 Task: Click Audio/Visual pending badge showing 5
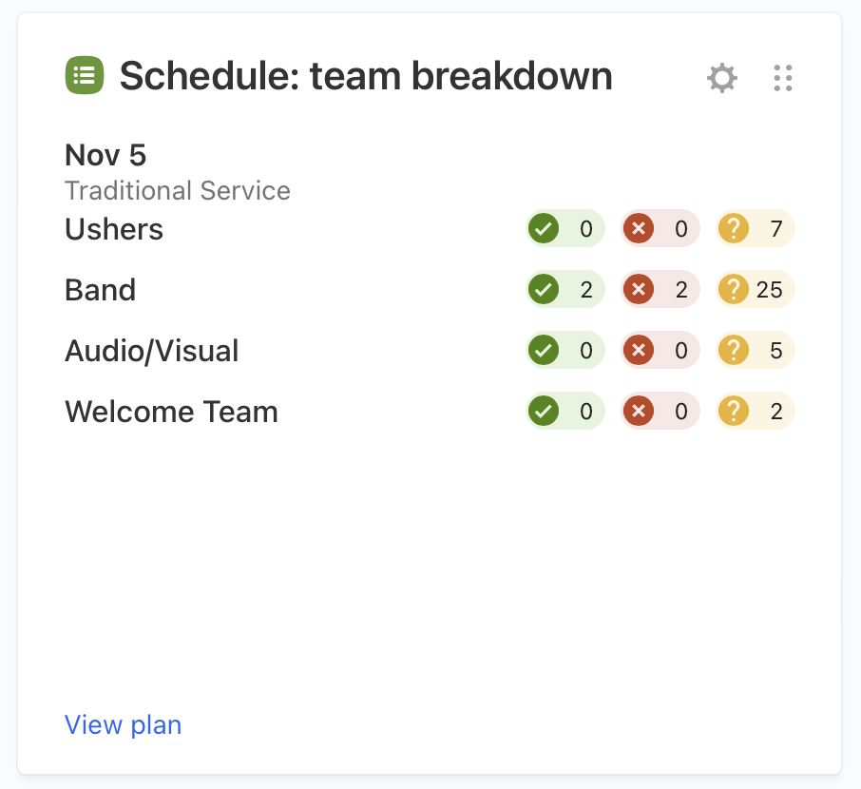pyautogui.click(x=756, y=351)
